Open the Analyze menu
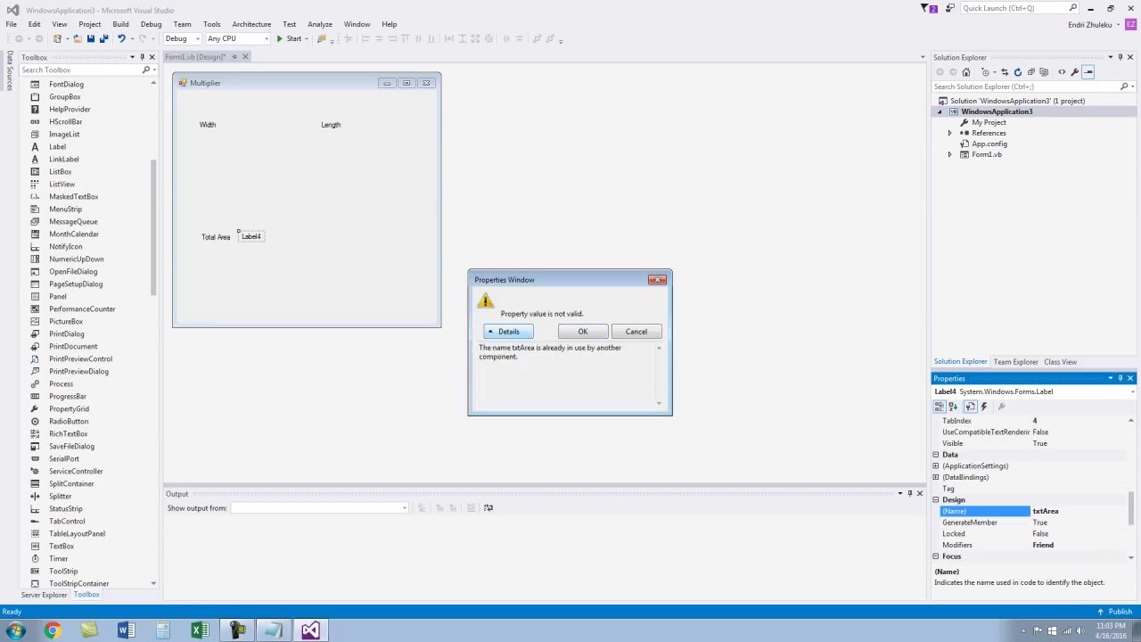The width and height of the screenshot is (1141, 642). coord(320,24)
